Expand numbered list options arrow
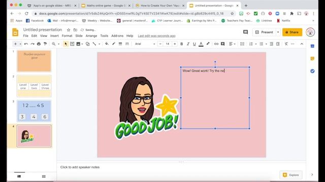Image resolution: width=325 pixels, height=182 pixels. point(256,44)
